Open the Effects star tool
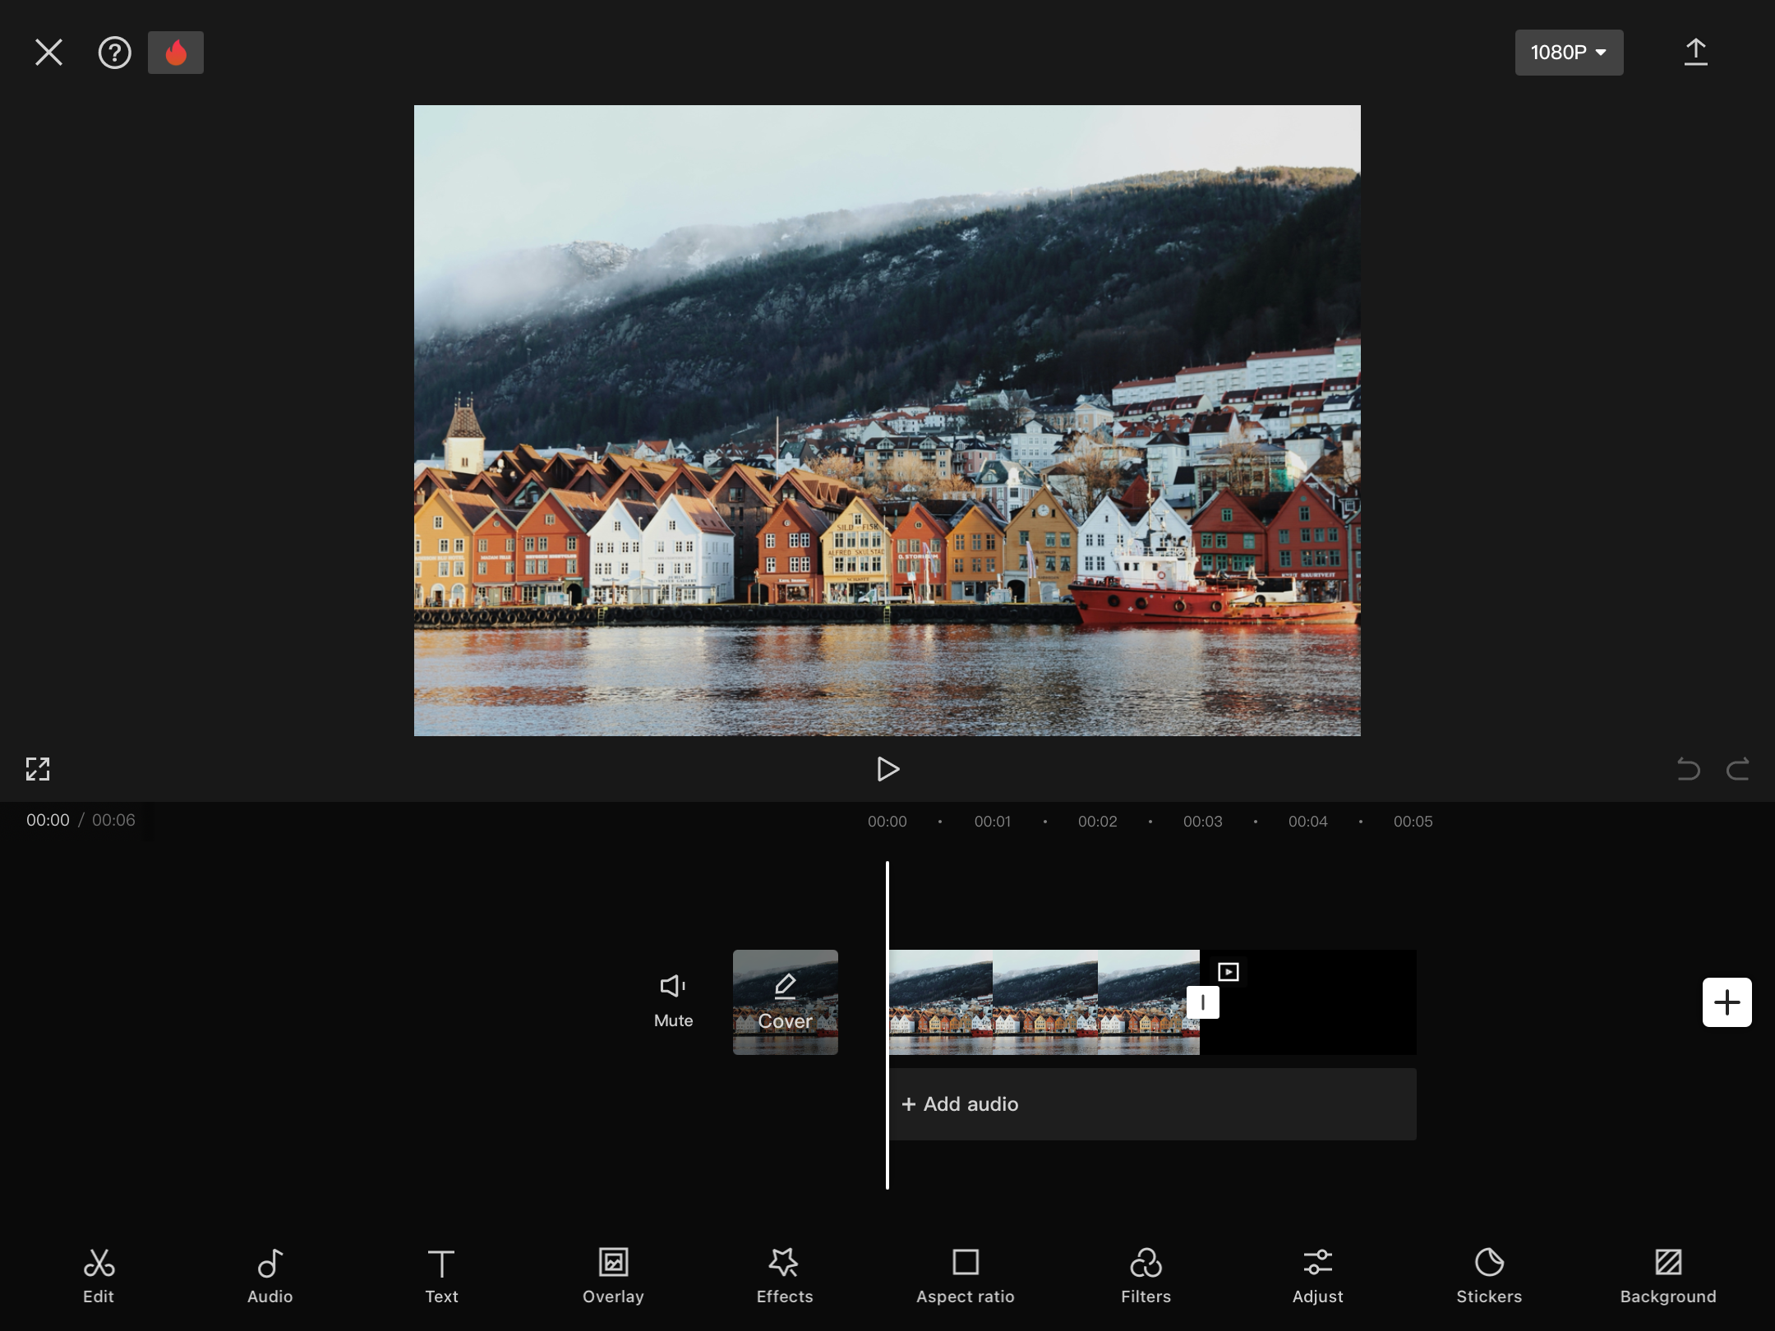The image size is (1775, 1331). coord(784,1275)
